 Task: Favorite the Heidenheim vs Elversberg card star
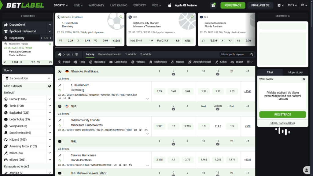[121, 17]
